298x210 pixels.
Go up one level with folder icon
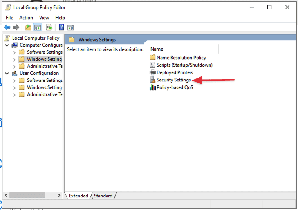pyautogui.click(x=28, y=27)
